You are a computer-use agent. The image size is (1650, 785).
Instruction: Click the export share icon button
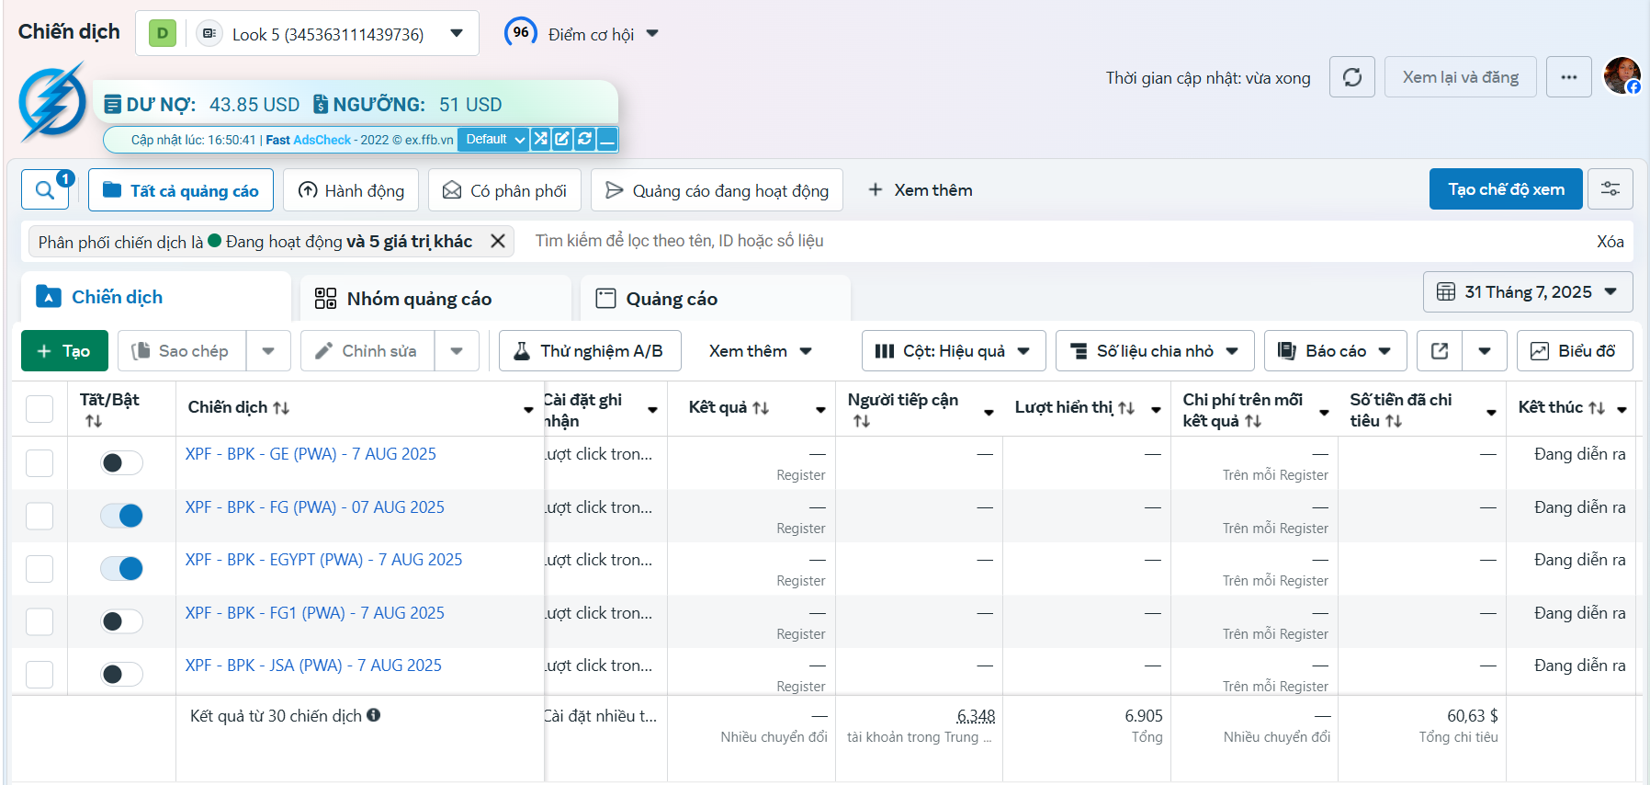pyautogui.click(x=1440, y=351)
